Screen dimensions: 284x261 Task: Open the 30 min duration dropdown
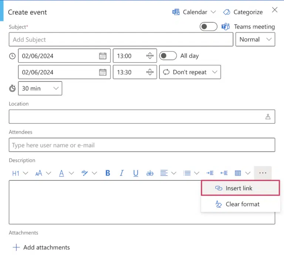[40, 88]
